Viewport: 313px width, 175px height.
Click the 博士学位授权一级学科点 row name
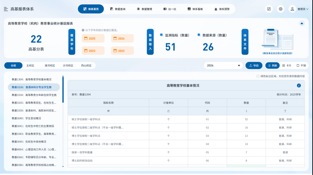click(x=86, y=136)
